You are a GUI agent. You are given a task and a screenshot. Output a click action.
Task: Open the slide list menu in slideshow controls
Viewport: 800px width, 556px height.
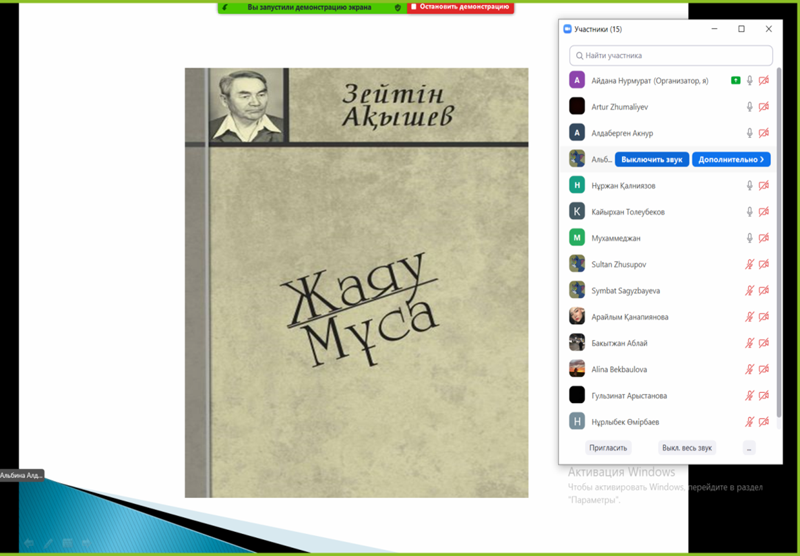[67, 543]
